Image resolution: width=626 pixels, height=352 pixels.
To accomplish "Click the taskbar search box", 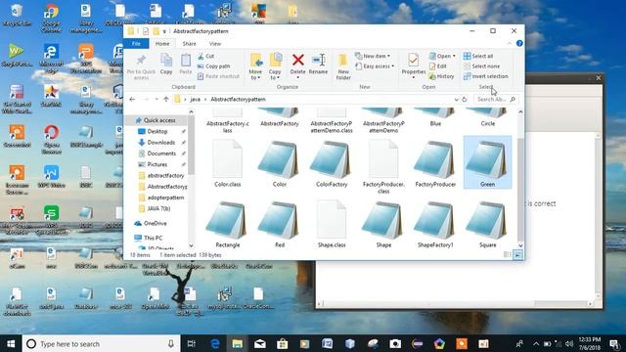I will [101, 343].
